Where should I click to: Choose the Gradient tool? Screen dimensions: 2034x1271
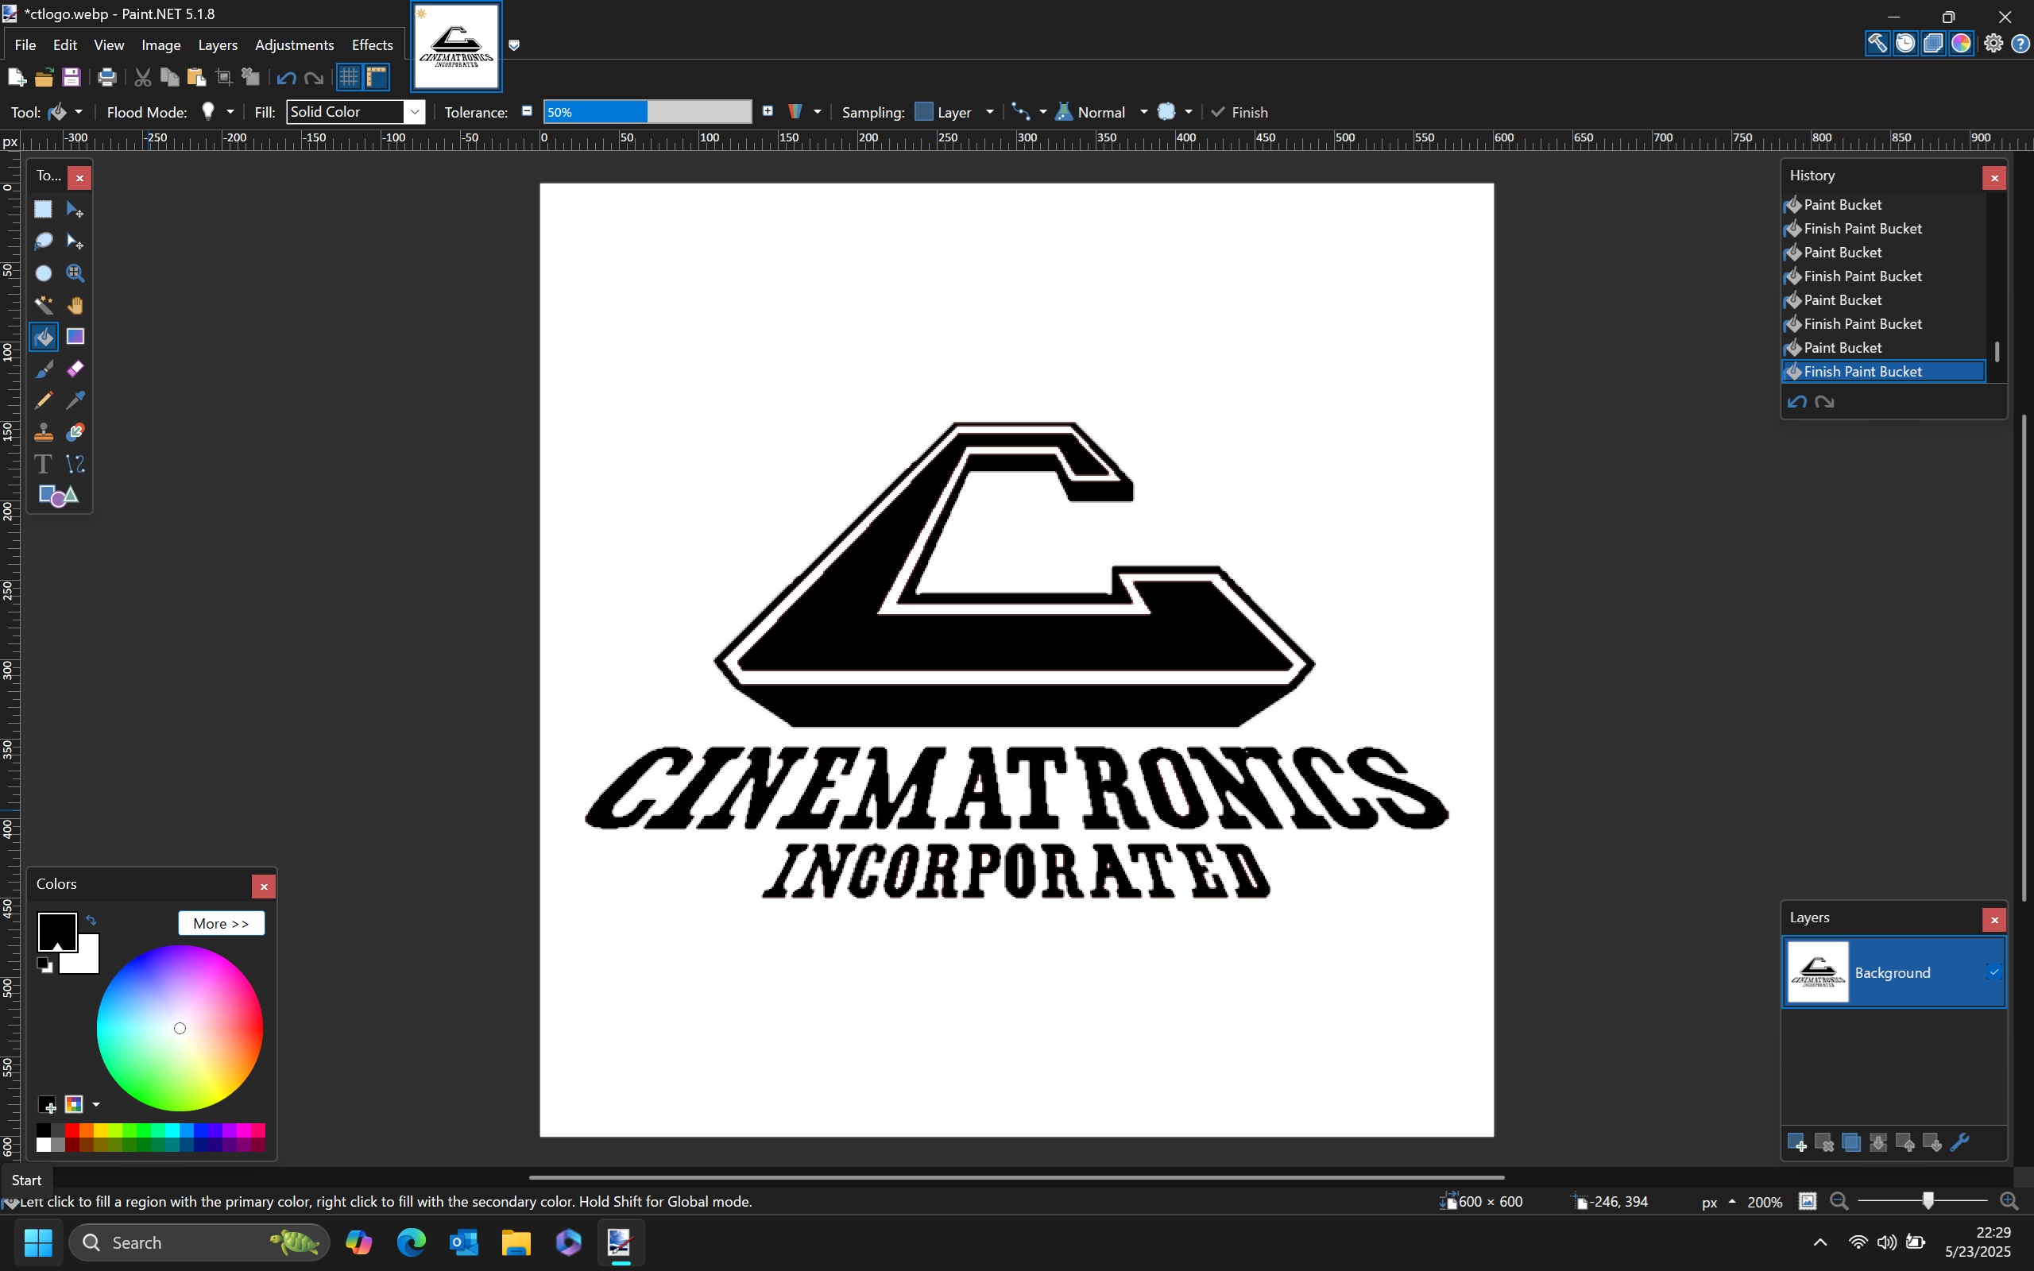tap(75, 337)
